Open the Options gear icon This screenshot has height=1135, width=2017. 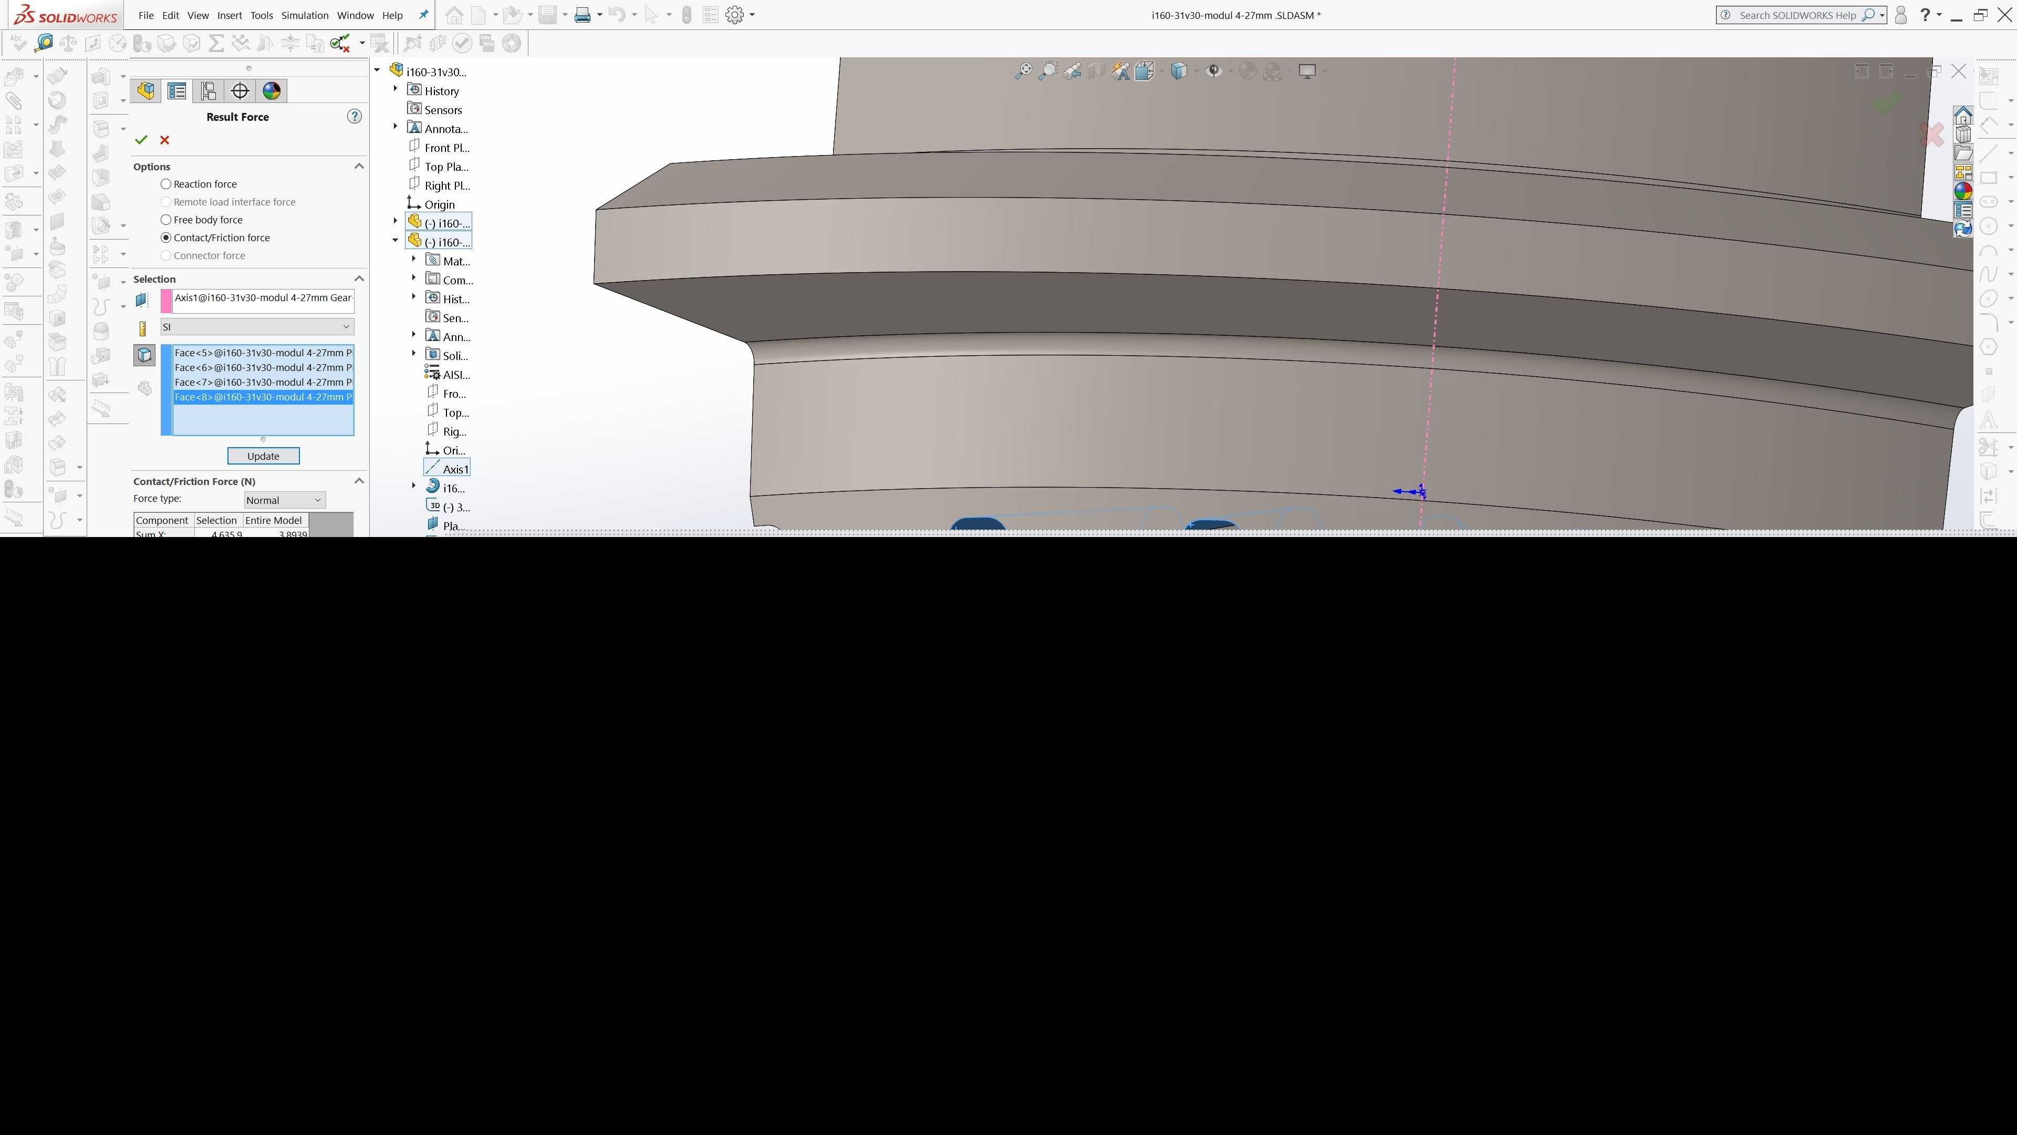734,15
